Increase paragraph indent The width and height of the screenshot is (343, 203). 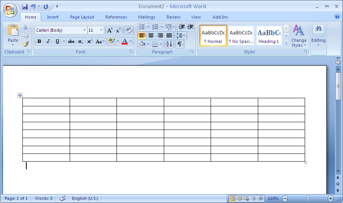[x=190, y=27]
